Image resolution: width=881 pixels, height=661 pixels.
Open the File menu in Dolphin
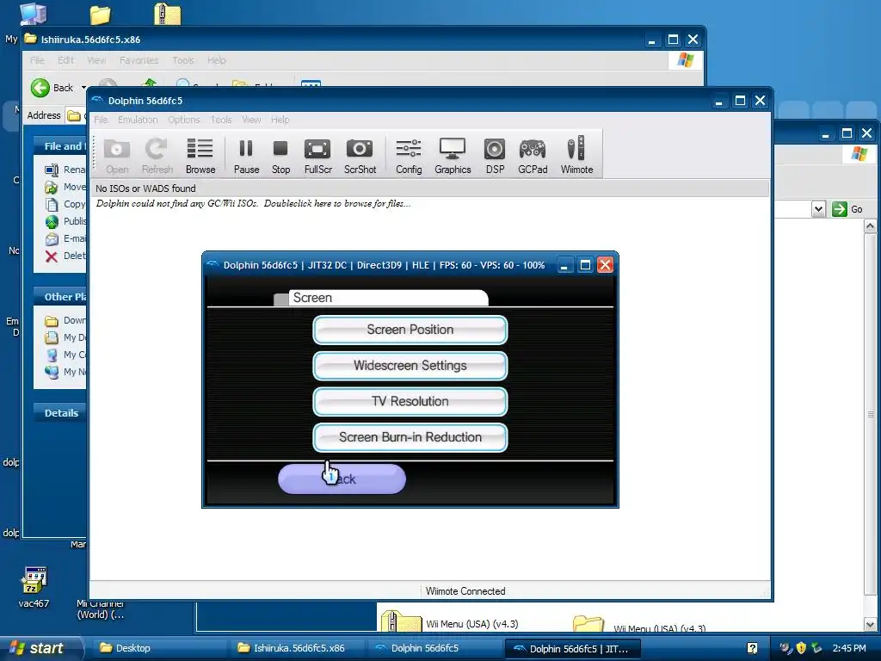[101, 120]
